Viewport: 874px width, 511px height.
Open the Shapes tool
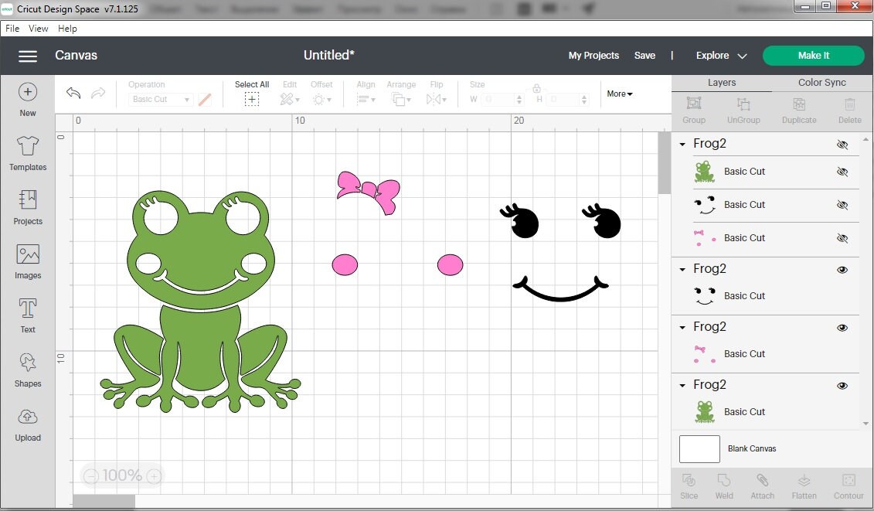click(28, 370)
